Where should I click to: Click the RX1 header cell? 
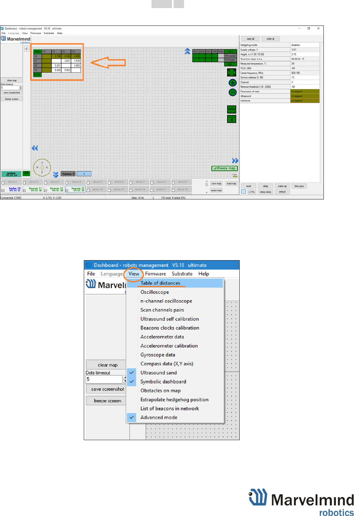coord(195,52)
